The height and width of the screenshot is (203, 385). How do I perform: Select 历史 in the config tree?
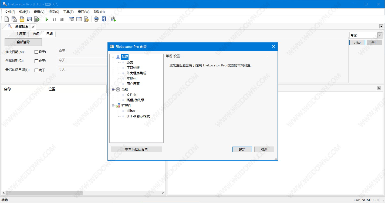(130, 62)
